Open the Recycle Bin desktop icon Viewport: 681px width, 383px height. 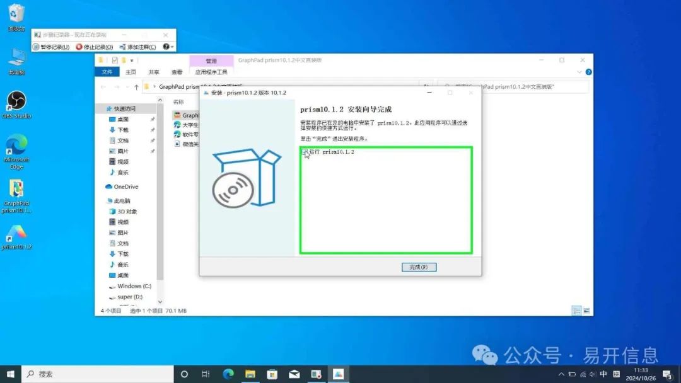click(16, 18)
